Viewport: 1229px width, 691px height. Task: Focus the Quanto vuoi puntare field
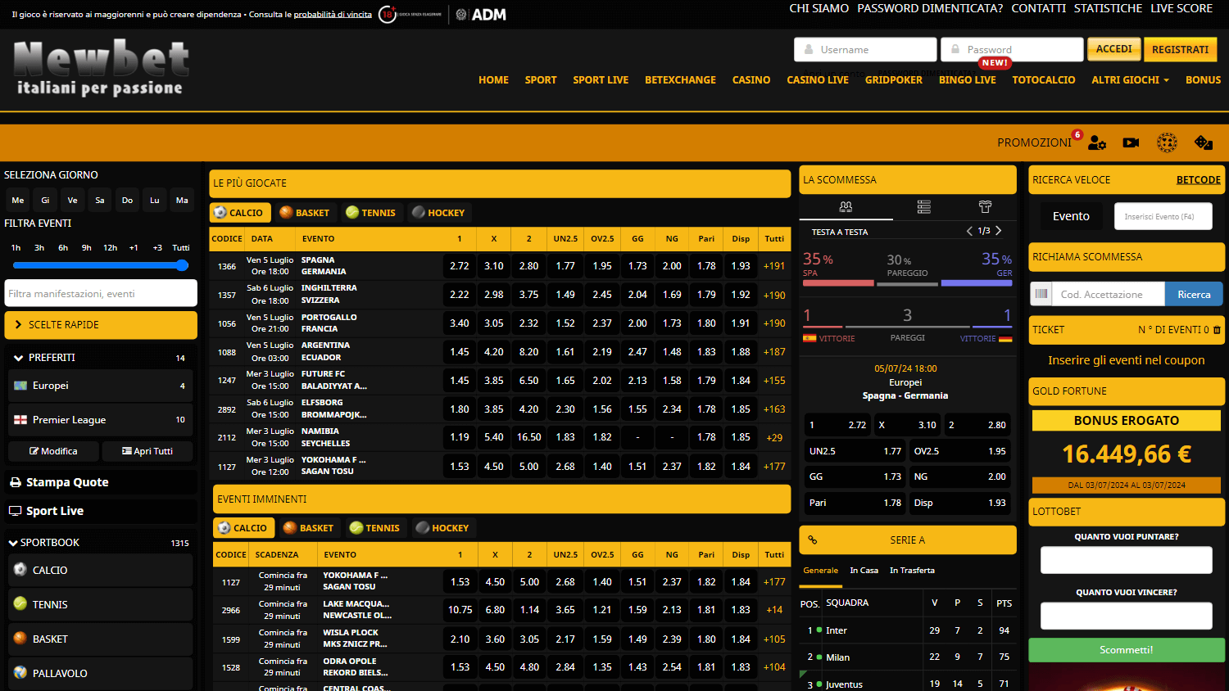point(1126,560)
